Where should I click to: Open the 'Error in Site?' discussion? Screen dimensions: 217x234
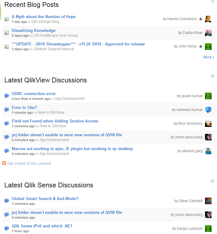click(24, 107)
